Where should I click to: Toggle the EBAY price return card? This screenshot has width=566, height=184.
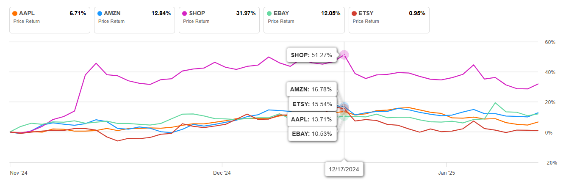304,20
